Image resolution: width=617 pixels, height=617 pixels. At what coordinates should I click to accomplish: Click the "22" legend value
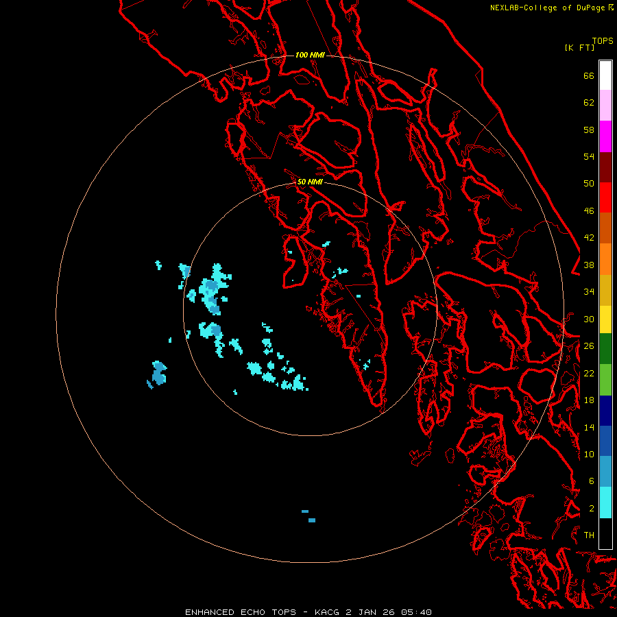(x=589, y=373)
